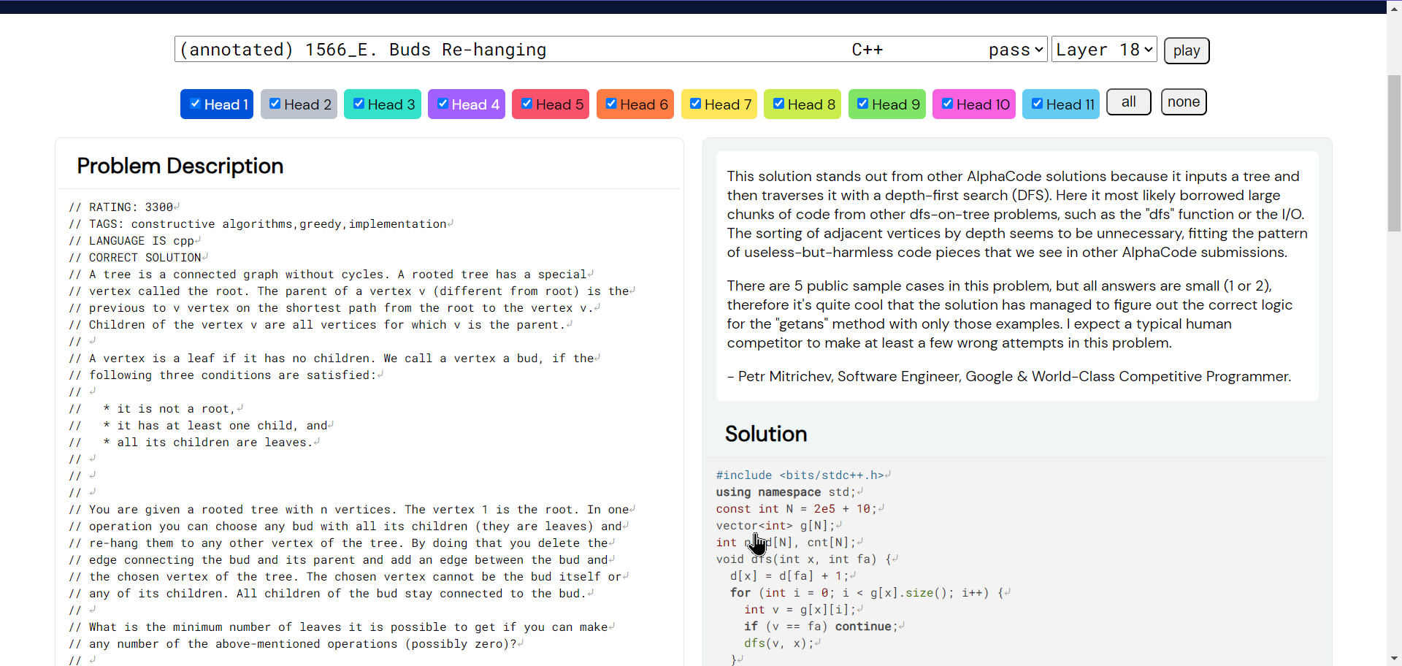
Task: Disable Head 7 attention head
Action: pos(695,104)
